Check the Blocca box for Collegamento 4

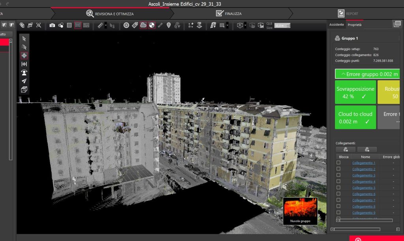(x=338, y=181)
